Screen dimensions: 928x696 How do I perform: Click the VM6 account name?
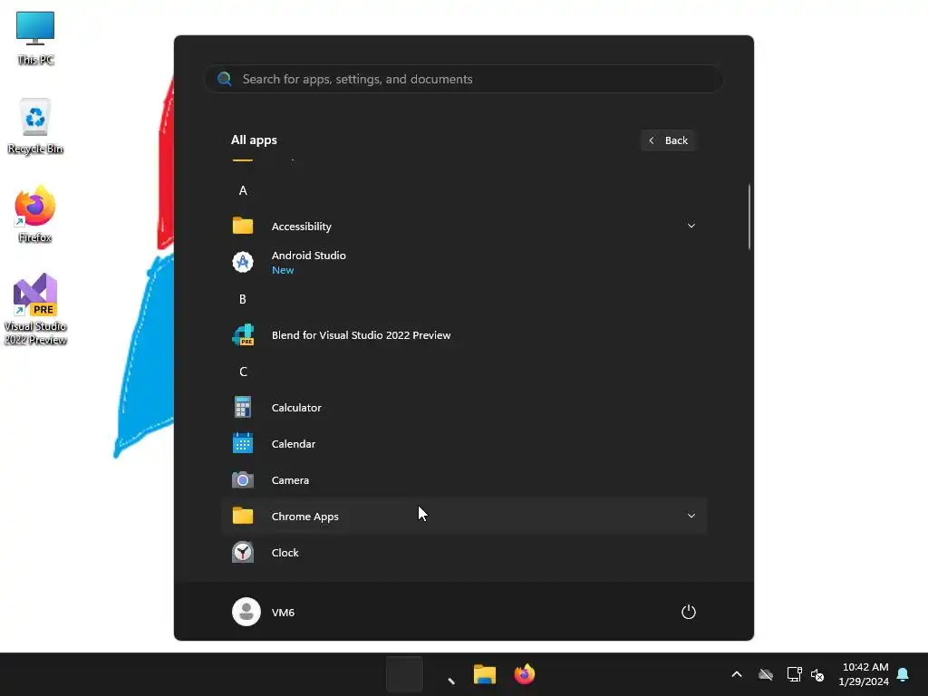[x=283, y=612]
